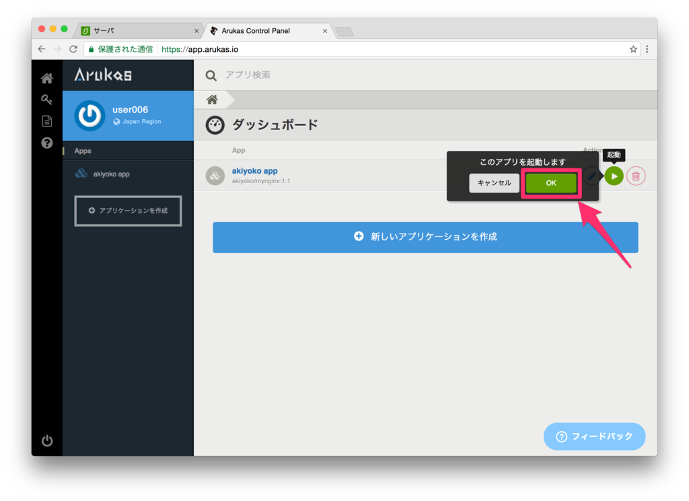
Task: Open a new browser tab
Action: (344, 32)
